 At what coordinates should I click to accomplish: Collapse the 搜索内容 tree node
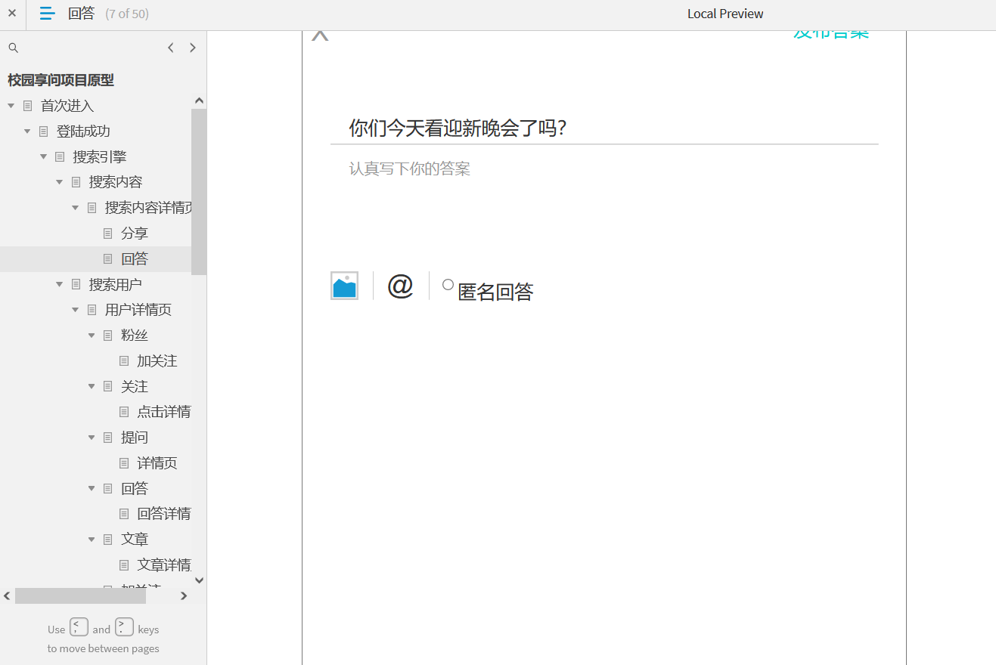[59, 182]
